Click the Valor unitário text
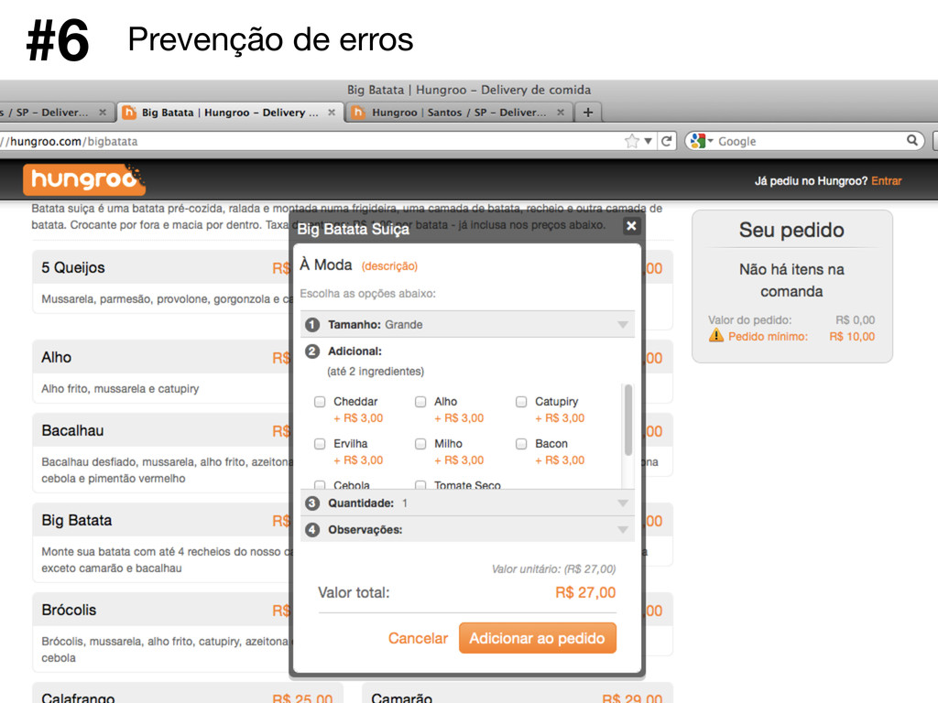938x703 pixels. coord(553,569)
